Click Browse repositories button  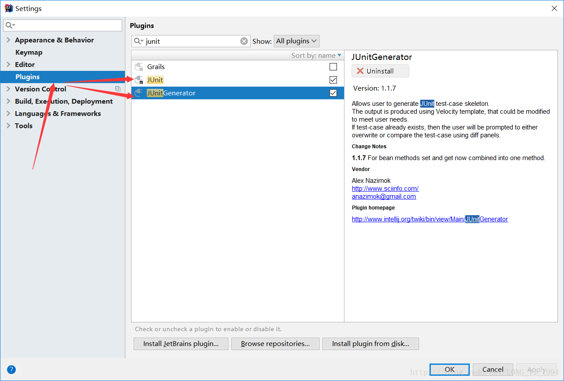pyautogui.click(x=275, y=344)
